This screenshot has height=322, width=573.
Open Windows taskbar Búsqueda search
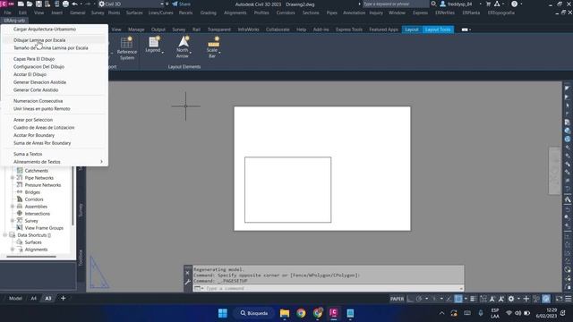254,313
